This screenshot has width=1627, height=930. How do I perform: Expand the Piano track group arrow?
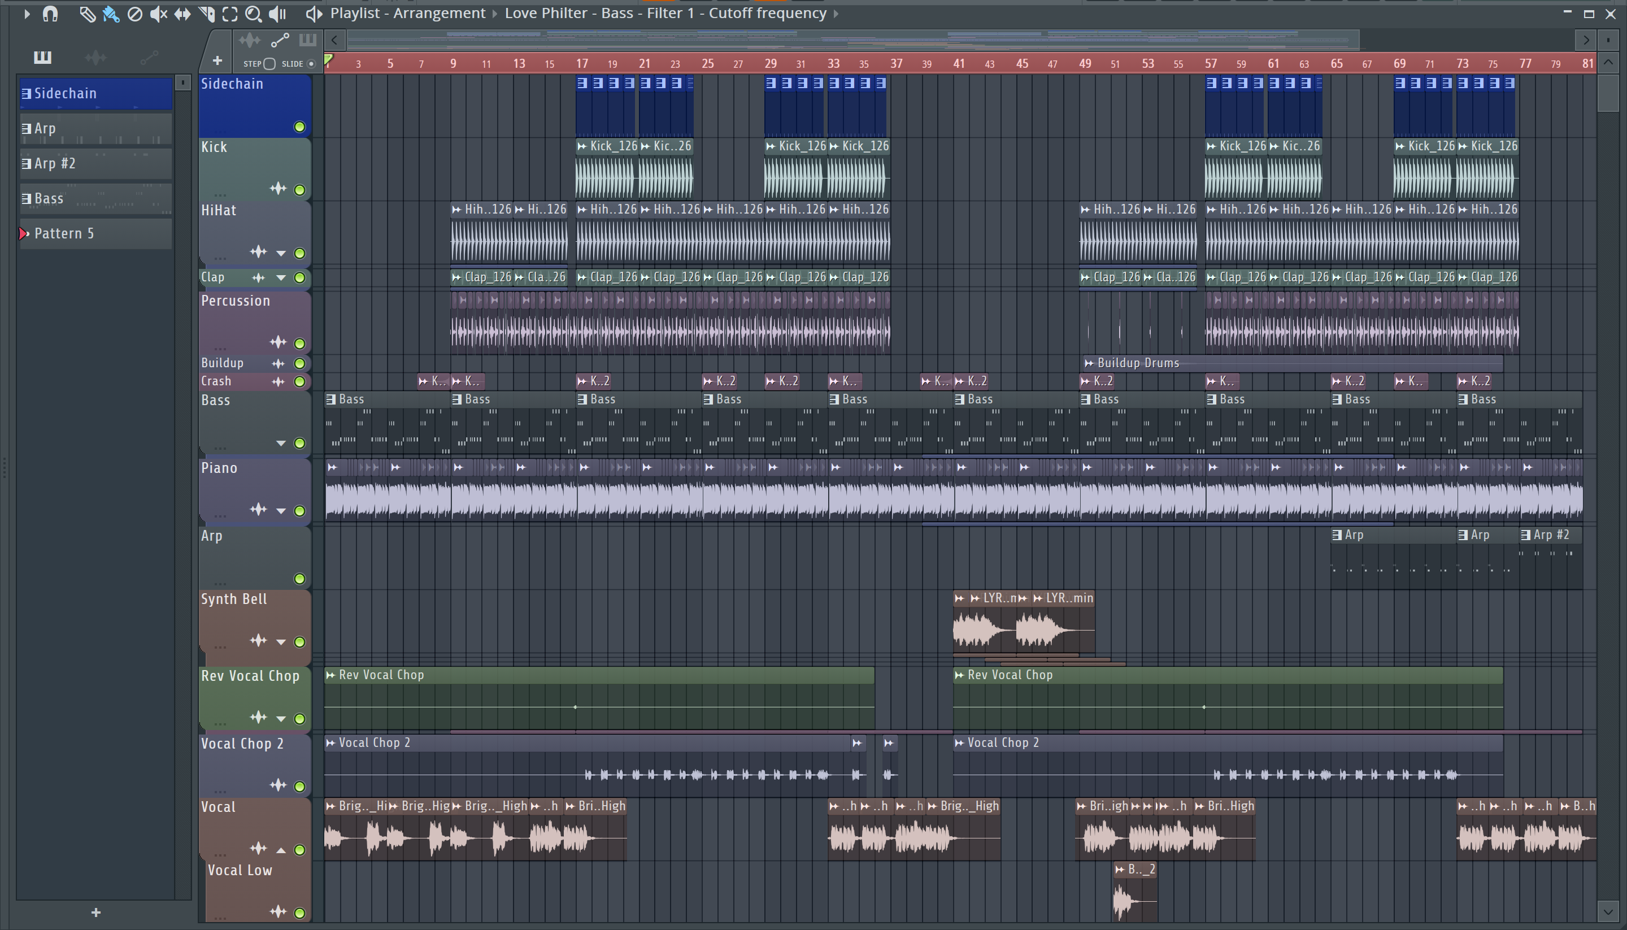click(x=281, y=511)
